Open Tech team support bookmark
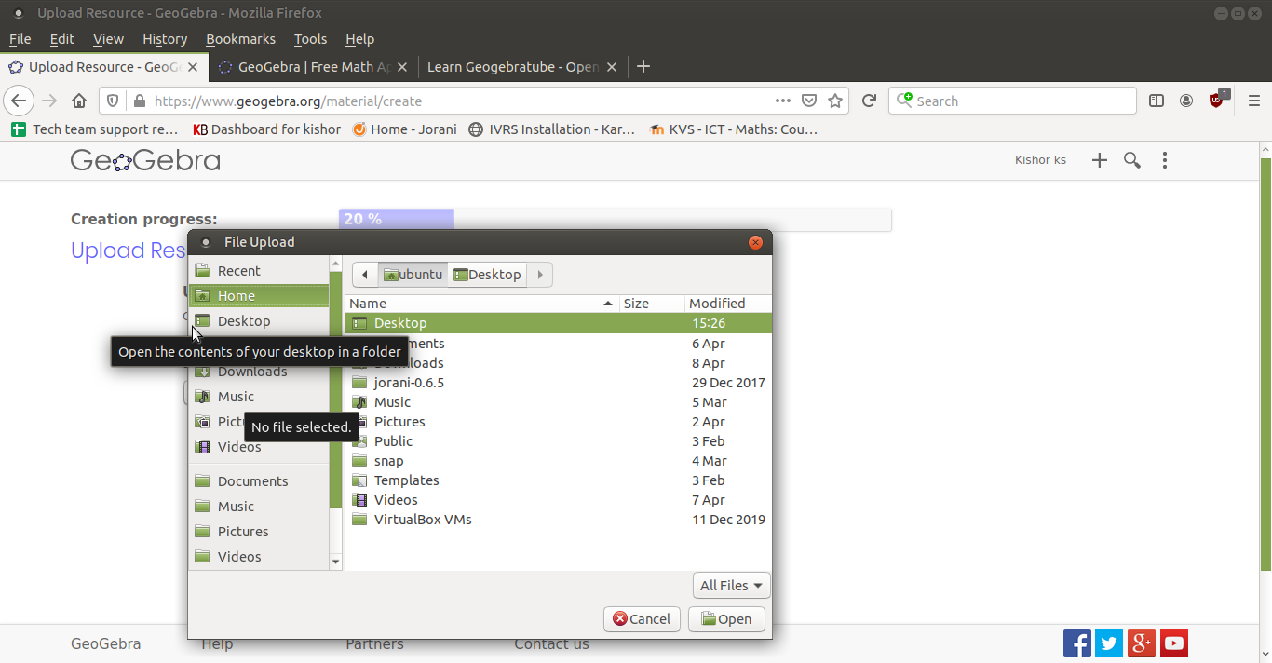This screenshot has width=1272, height=663. coord(94,129)
